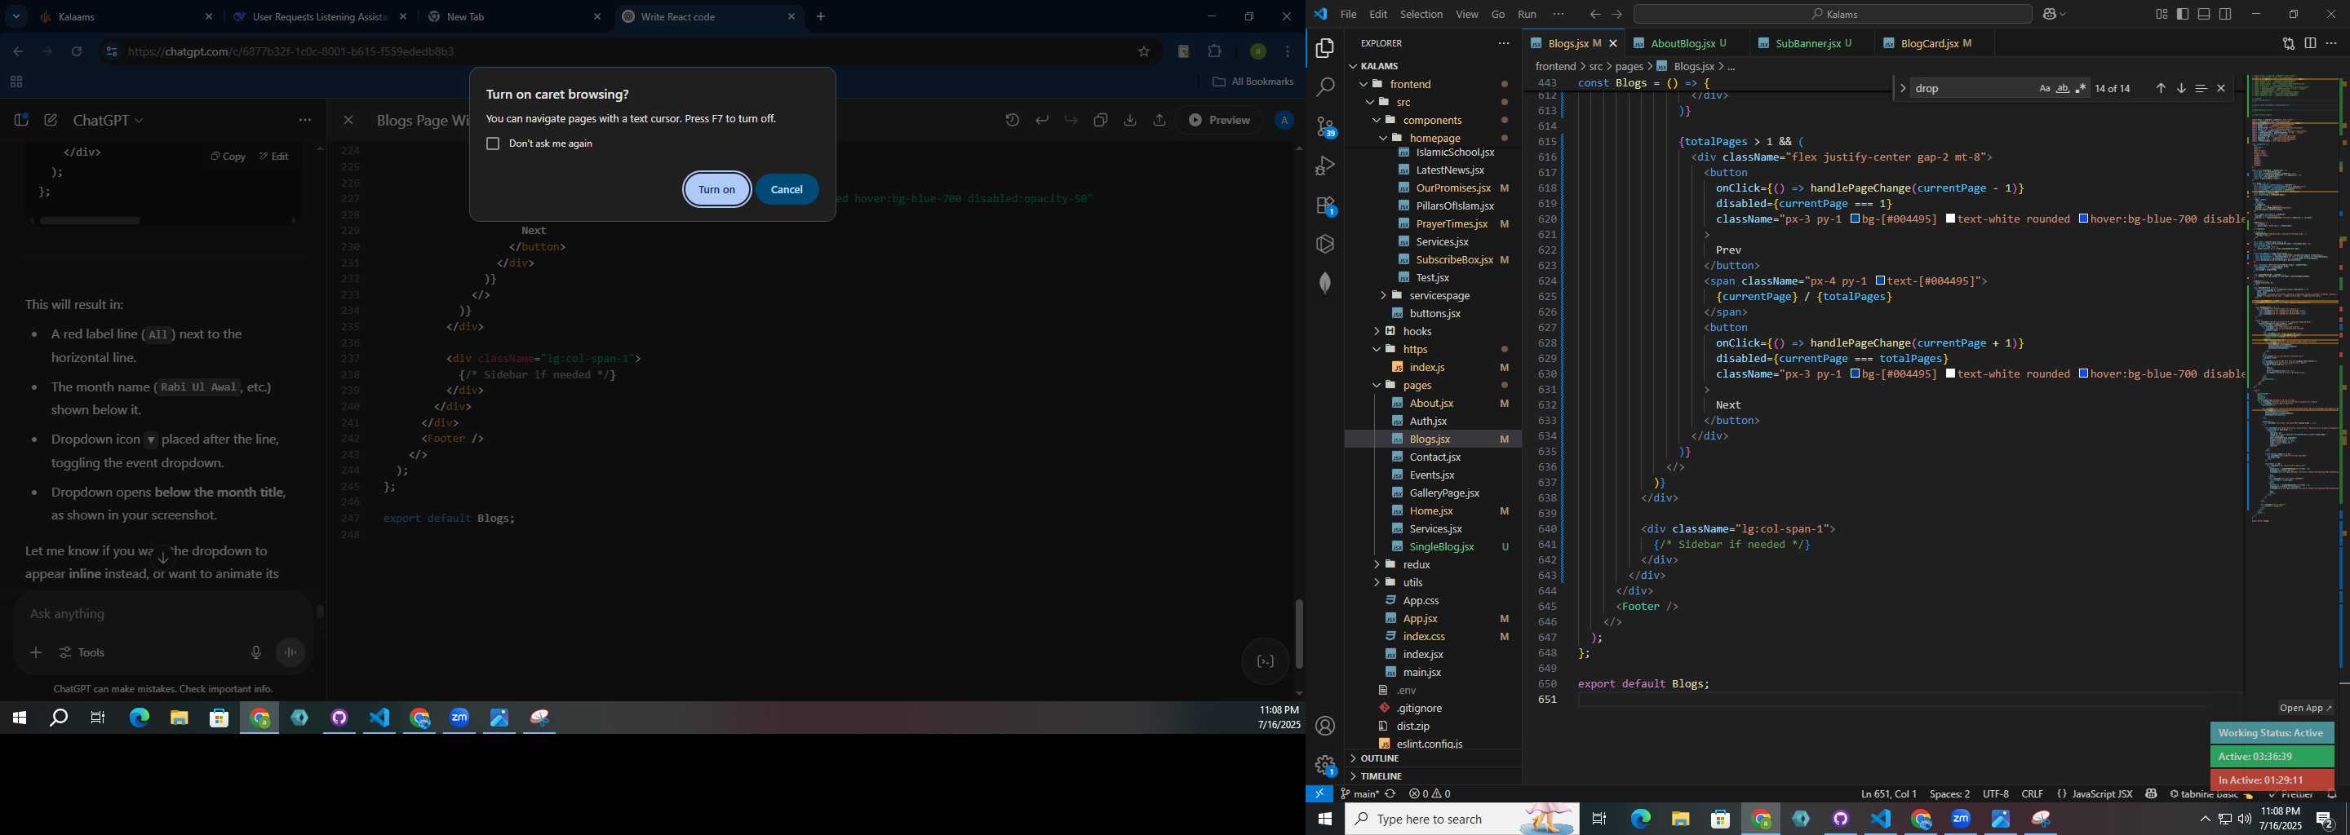Image resolution: width=2350 pixels, height=835 pixels.
Task: Go to next match in find widget
Action: [x=2181, y=88]
